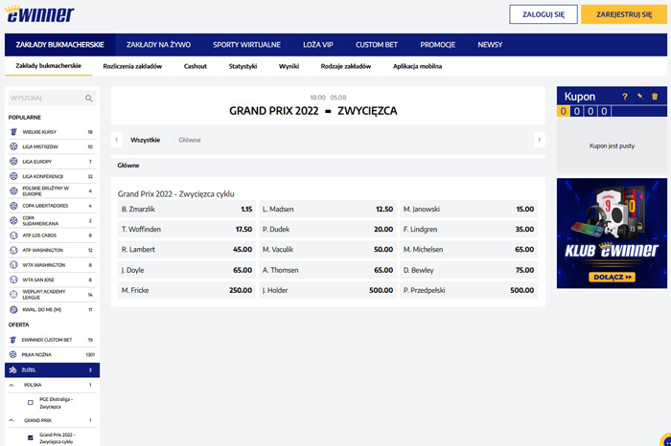Click the WTA Washington tennis icon
The width and height of the screenshot is (671, 446).
click(13, 265)
